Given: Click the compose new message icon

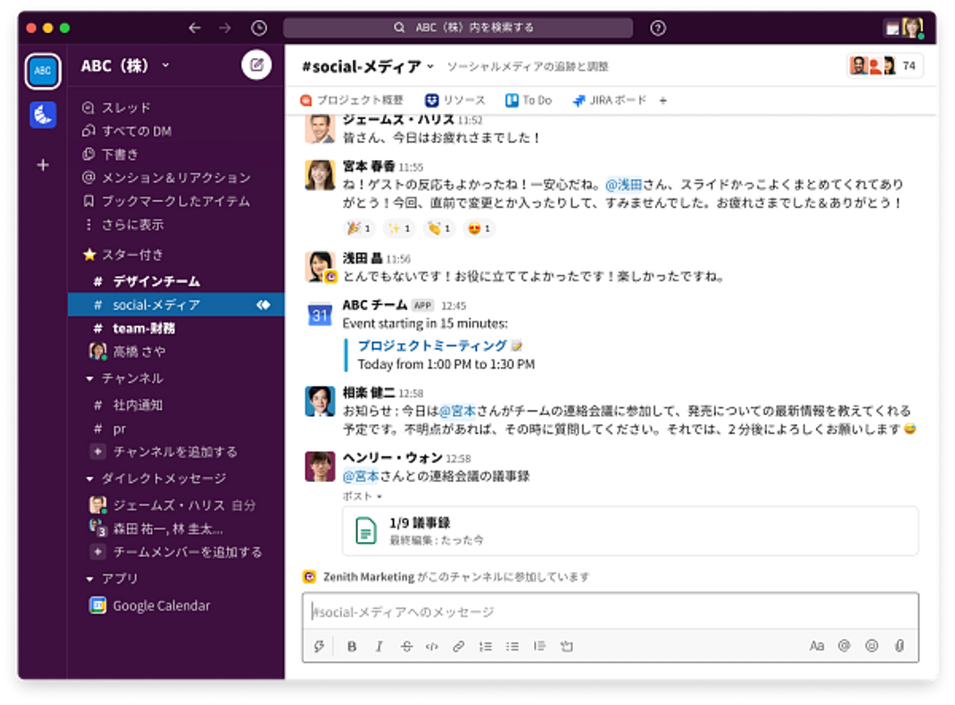Looking at the screenshot, I should tap(257, 65).
